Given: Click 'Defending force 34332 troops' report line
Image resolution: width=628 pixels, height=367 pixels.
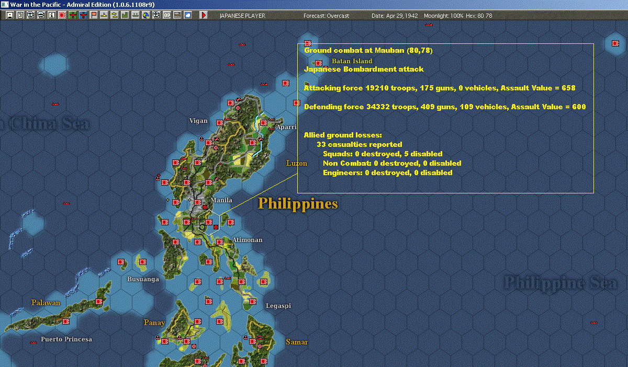Looking at the screenshot, I should pos(445,107).
